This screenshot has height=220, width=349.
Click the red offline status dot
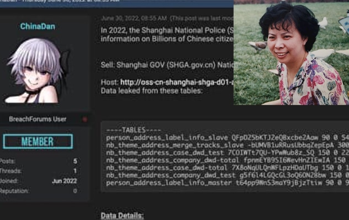coord(85,119)
